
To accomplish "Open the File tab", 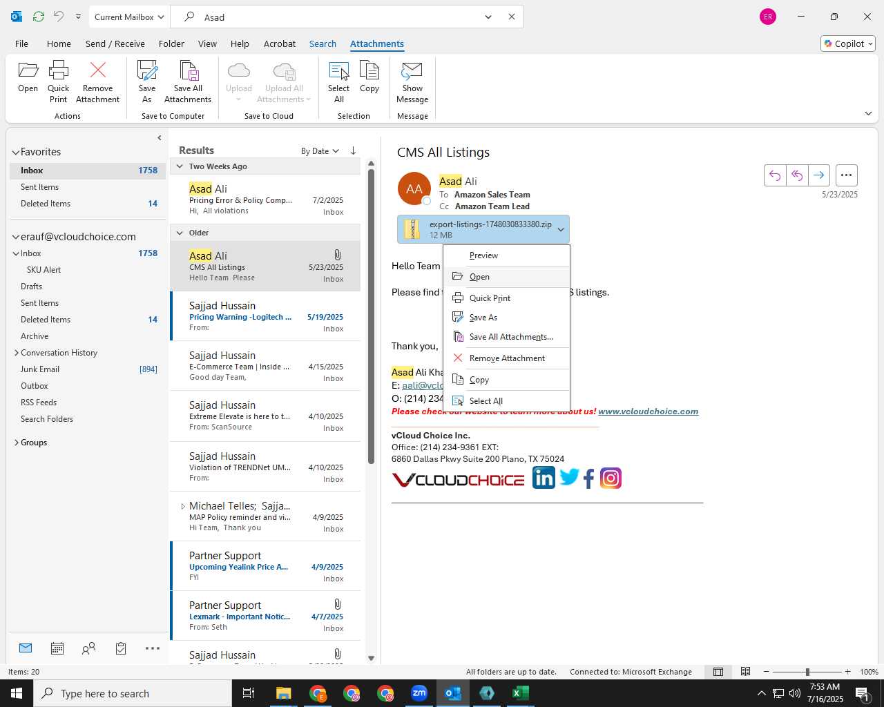I will (x=21, y=43).
